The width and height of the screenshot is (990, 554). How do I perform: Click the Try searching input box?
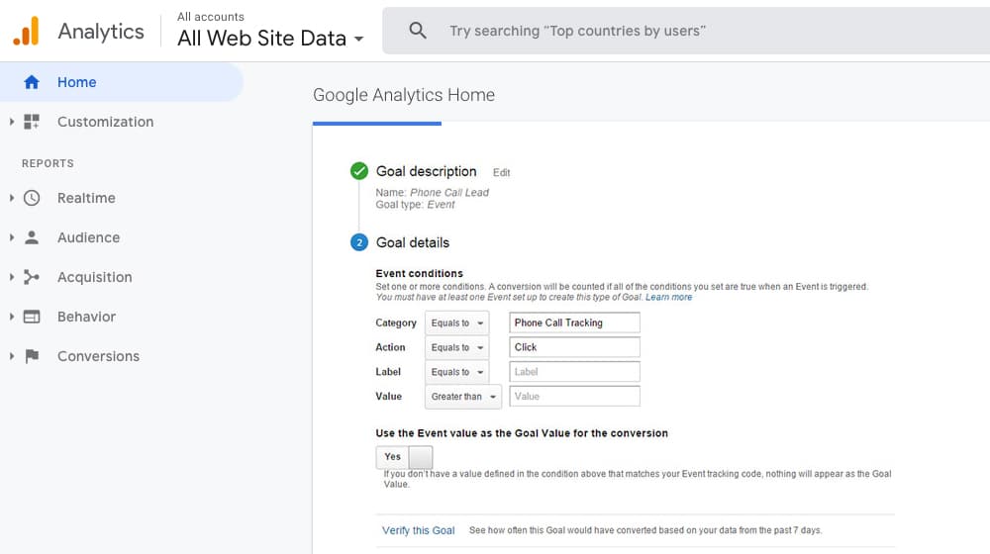pos(686,31)
